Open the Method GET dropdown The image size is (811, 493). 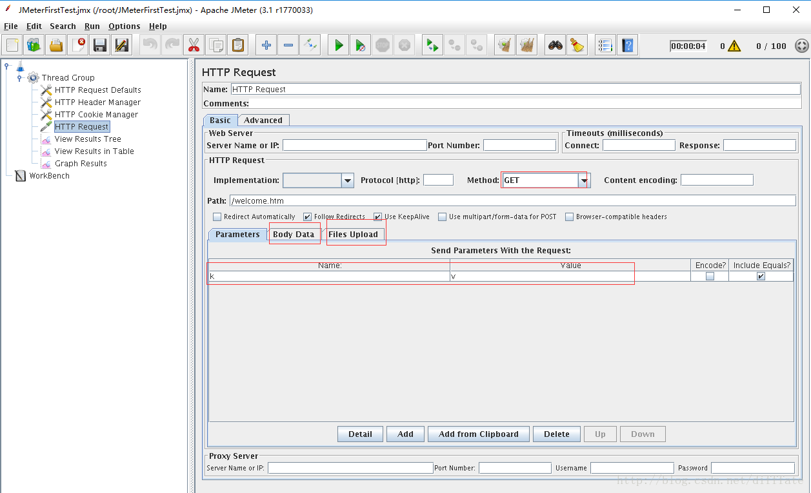click(584, 180)
